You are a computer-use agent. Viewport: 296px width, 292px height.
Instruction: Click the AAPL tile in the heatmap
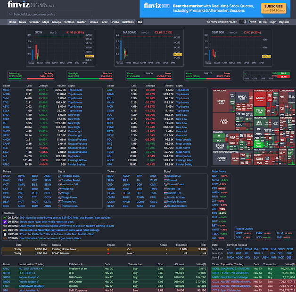224,121
